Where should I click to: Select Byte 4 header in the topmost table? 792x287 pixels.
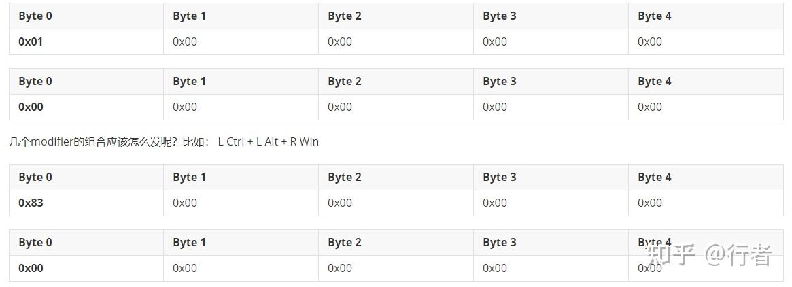pos(654,16)
